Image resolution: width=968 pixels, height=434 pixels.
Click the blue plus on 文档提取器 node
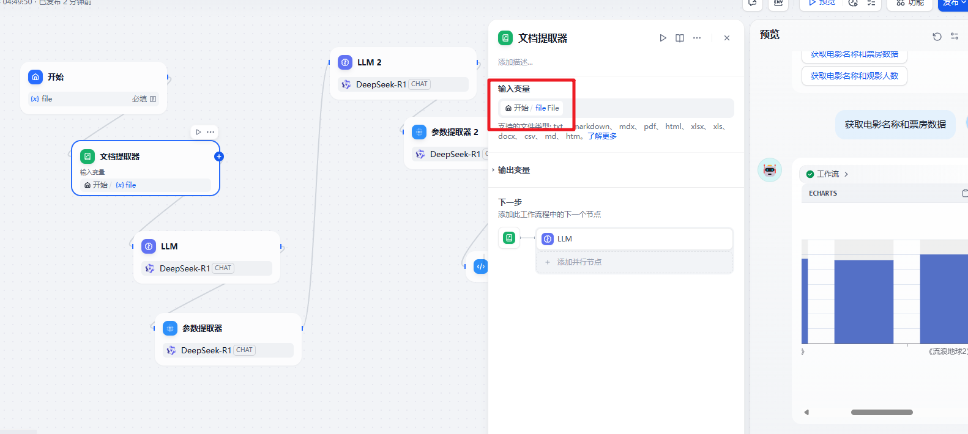[219, 156]
